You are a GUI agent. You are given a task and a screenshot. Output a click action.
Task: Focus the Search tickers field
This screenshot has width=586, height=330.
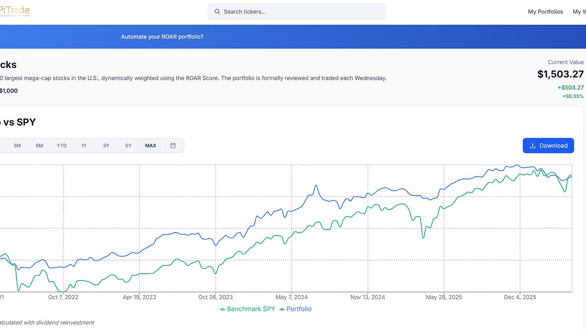click(x=296, y=12)
